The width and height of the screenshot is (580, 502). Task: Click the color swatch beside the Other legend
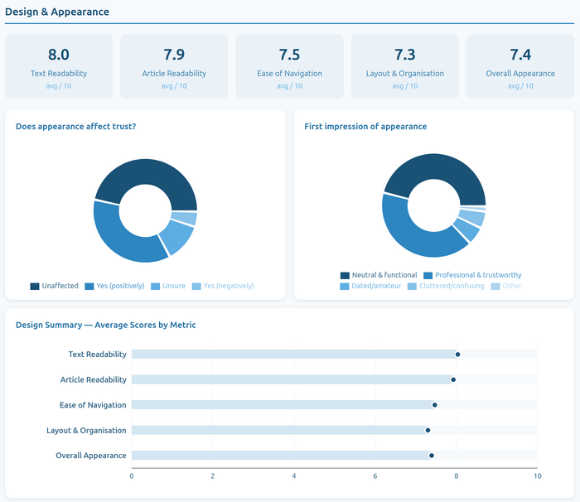(x=495, y=286)
